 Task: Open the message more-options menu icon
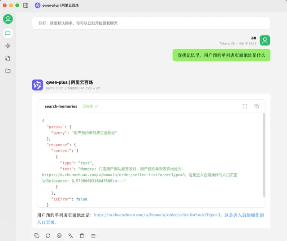[93, 236]
